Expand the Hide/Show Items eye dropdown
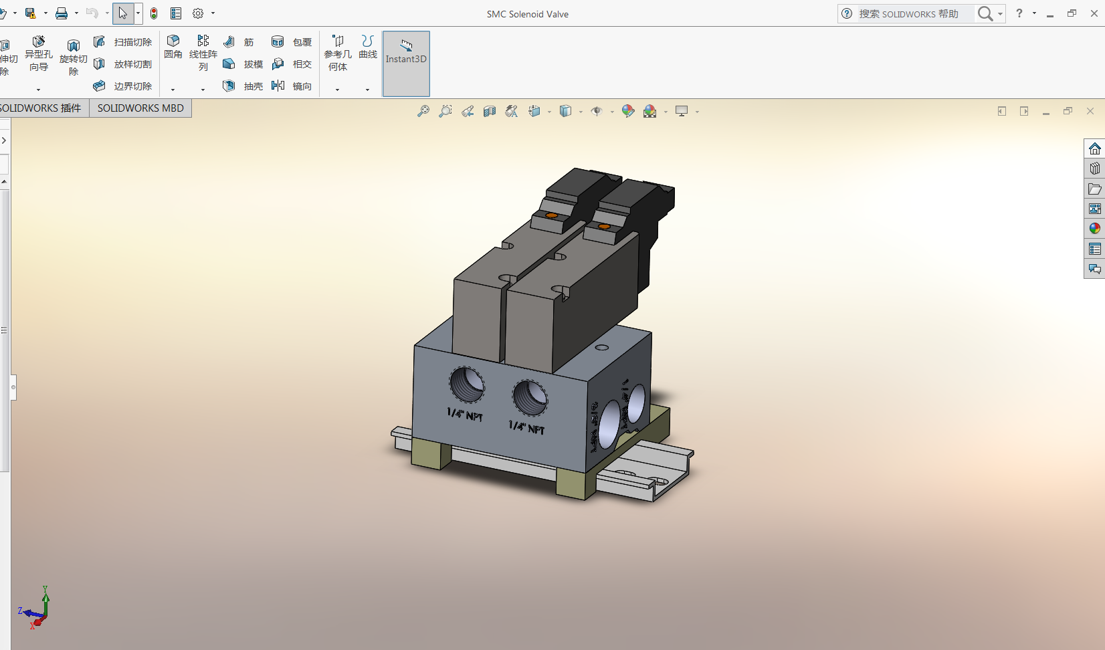Image resolution: width=1105 pixels, height=650 pixels. [612, 112]
